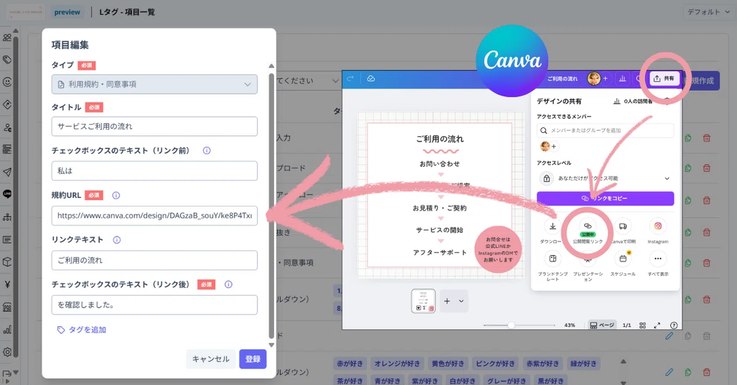Click the オレンジが好き tag
The width and height of the screenshot is (737, 385).
397,364
